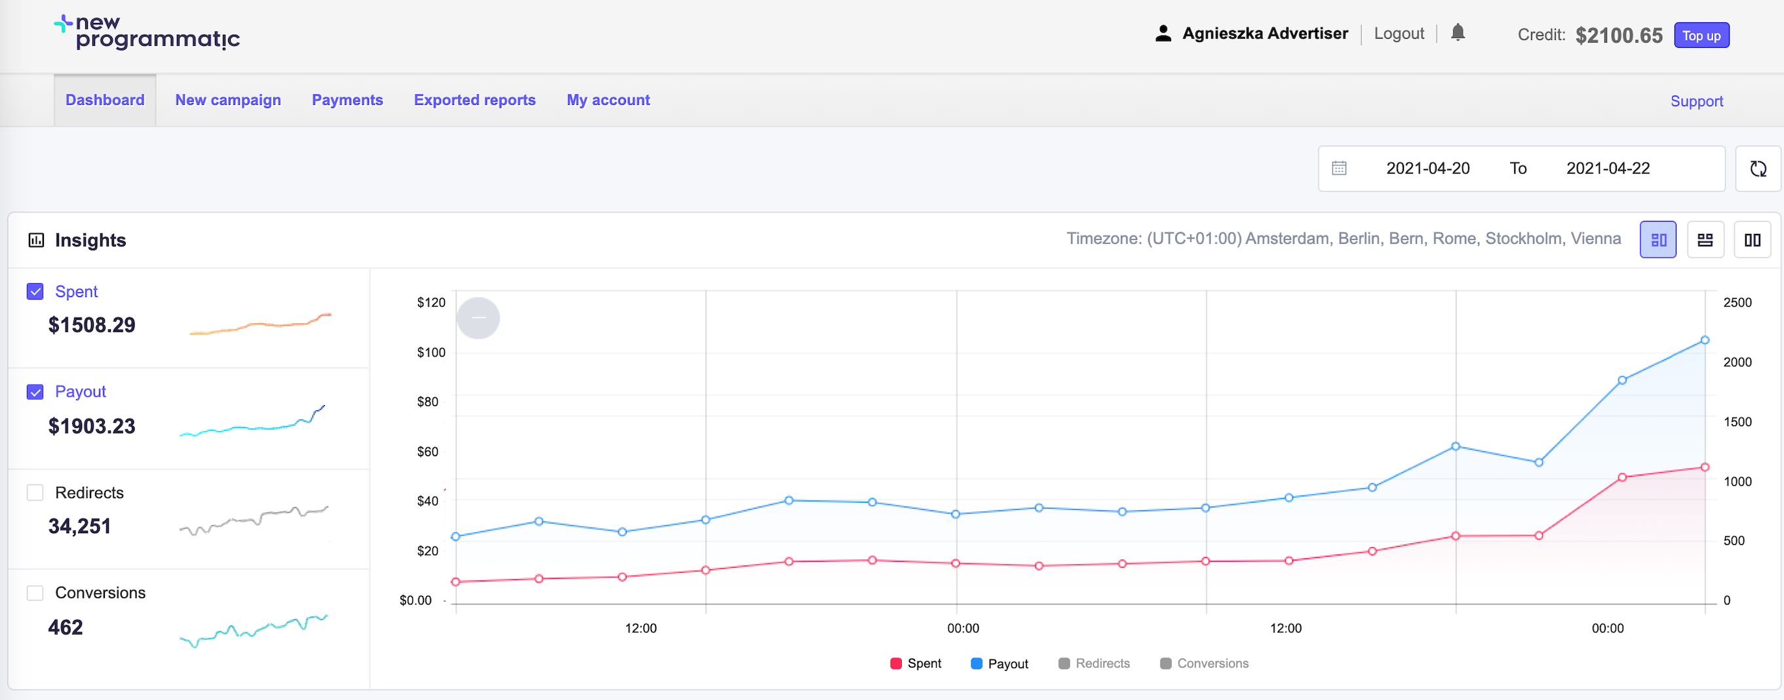Switch to the stacked layout view
Screen dimensions: 1784x700
(x=1705, y=240)
